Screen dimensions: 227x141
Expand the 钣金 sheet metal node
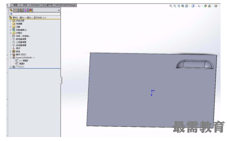[x=11, y=51]
